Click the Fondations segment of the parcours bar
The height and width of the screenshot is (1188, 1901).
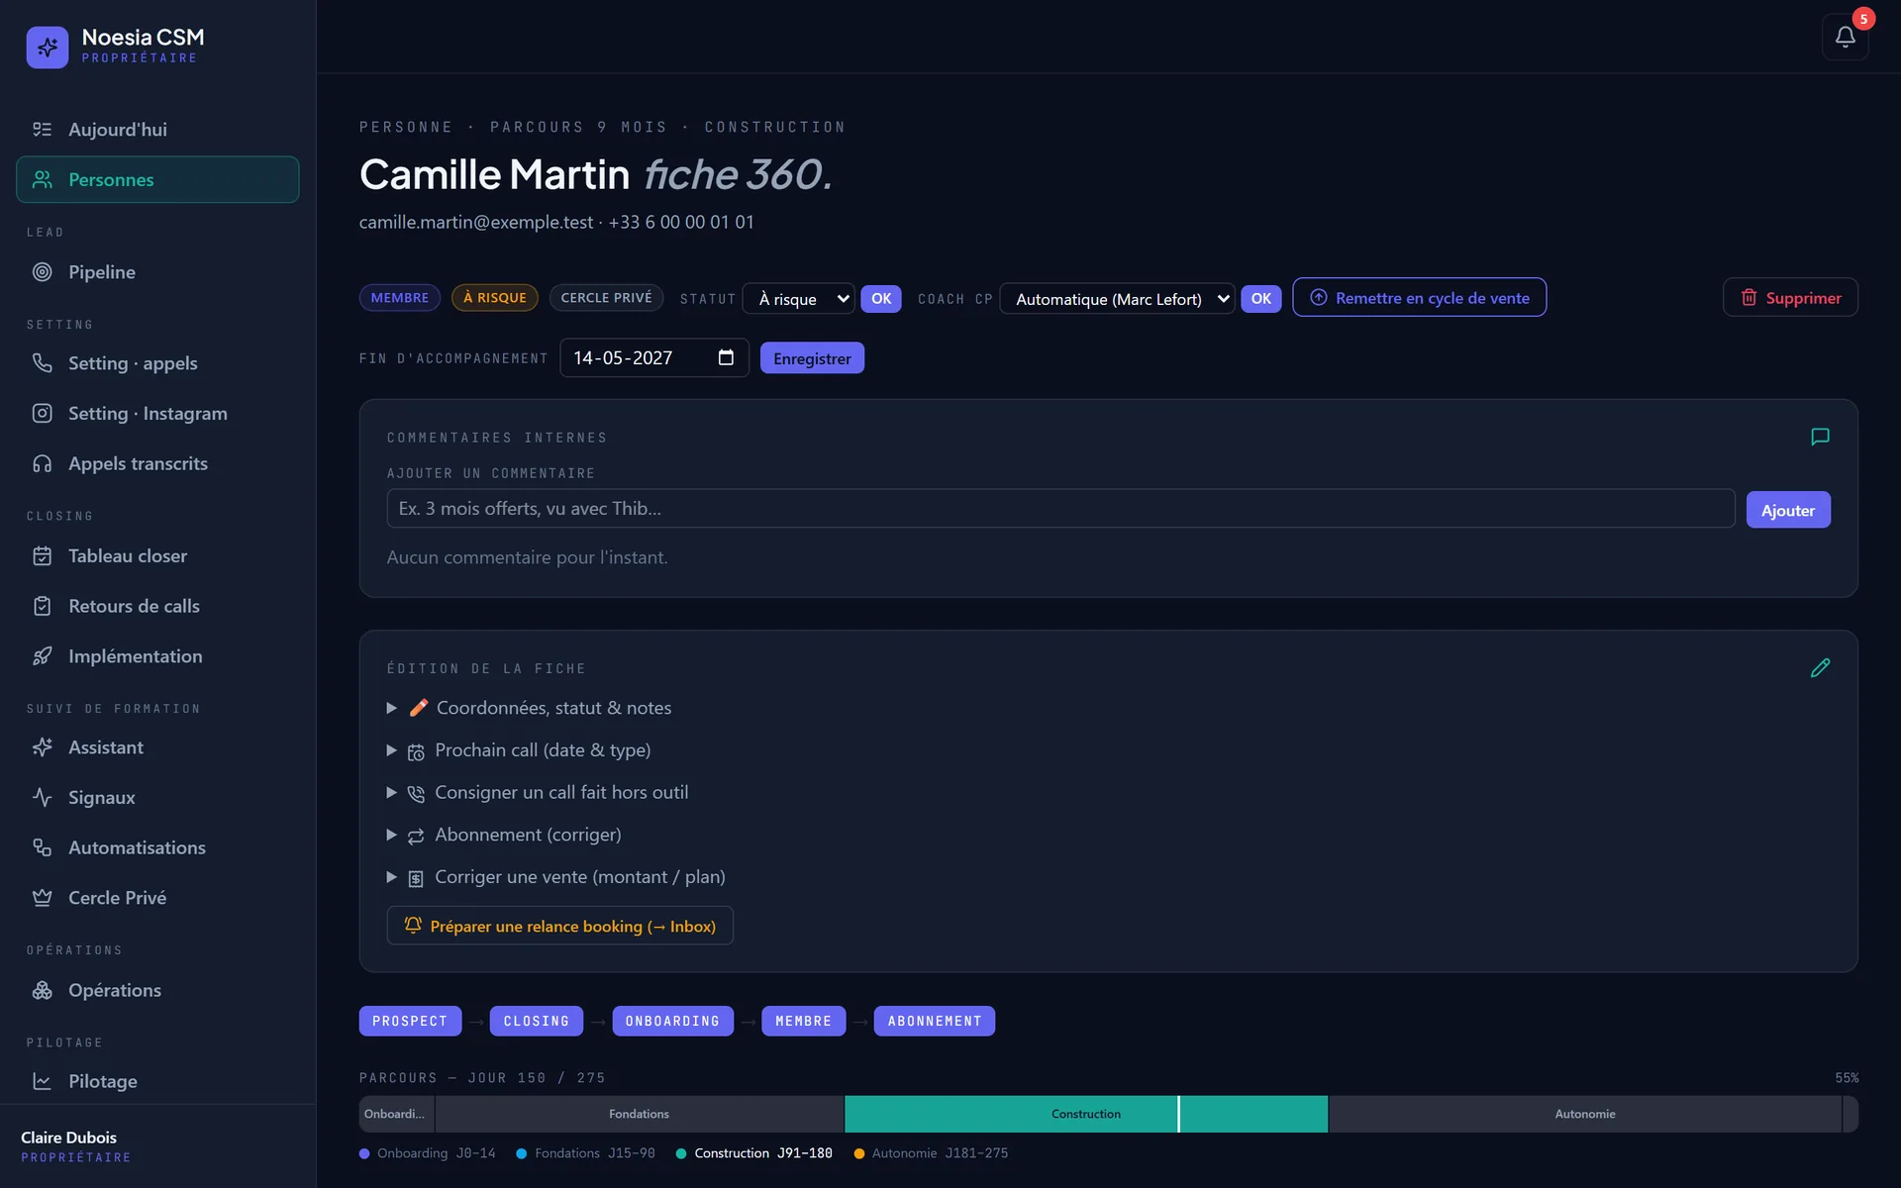tap(639, 1114)
